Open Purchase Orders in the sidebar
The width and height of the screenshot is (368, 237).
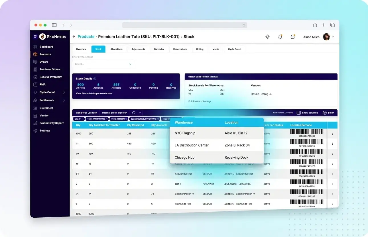(x=50, y=69)
